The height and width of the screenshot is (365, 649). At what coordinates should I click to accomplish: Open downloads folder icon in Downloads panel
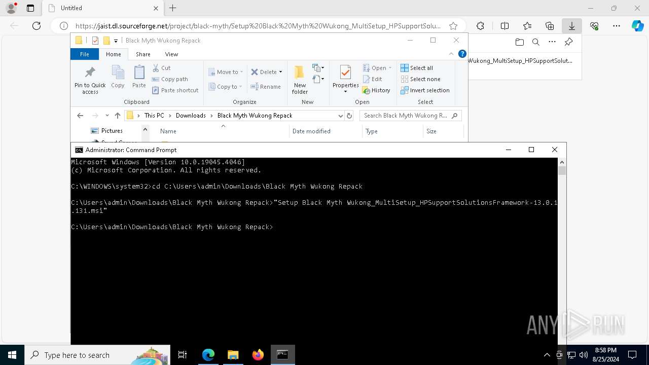pyautogui.click(x=519, y=42)
